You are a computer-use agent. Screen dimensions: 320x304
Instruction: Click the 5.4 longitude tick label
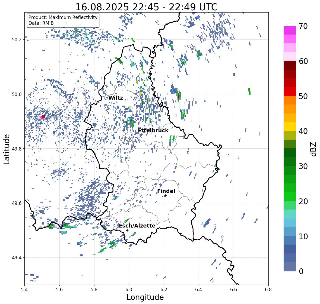click(x=24, y=290)
